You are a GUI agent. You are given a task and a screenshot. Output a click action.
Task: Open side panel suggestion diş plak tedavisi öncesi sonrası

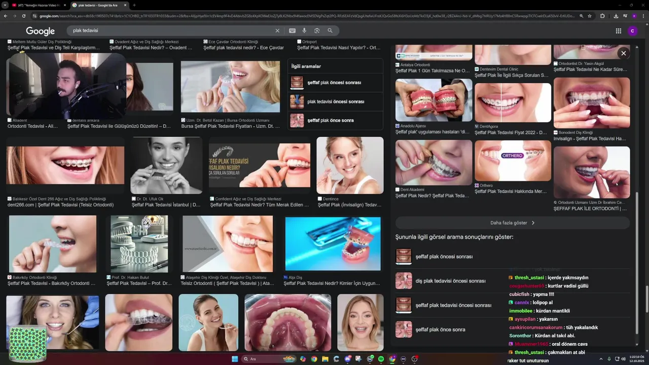(x=512, y=281)
